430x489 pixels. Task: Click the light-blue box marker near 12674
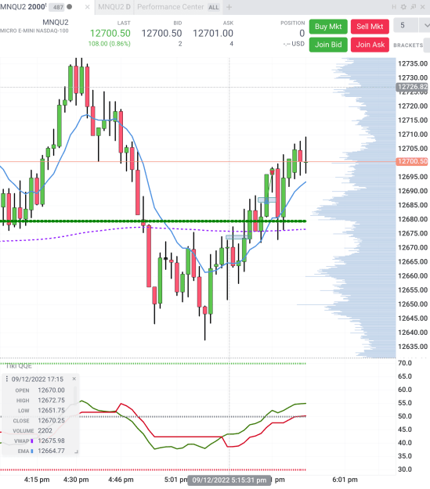tap(239, 237)
